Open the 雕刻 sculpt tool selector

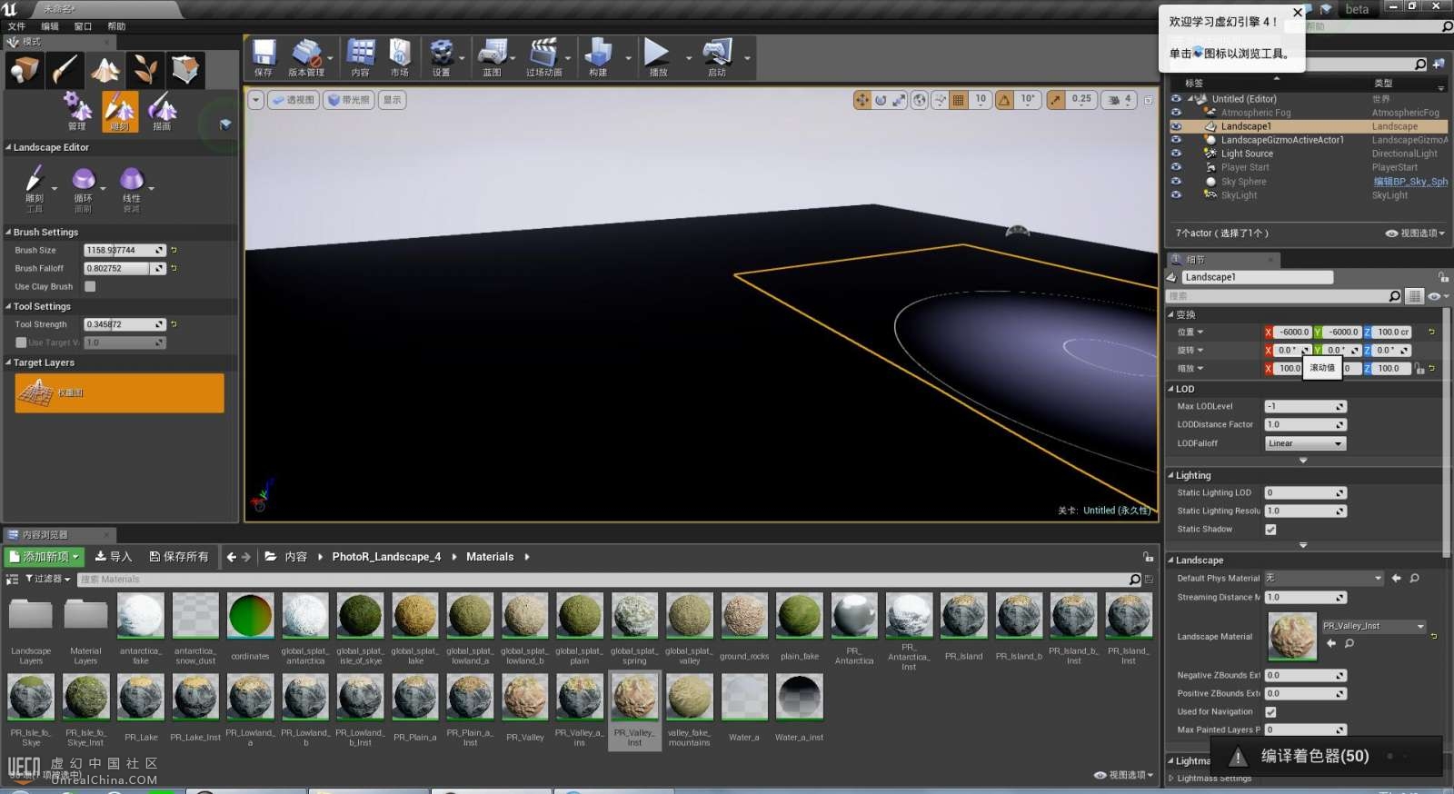click(35, 188)
